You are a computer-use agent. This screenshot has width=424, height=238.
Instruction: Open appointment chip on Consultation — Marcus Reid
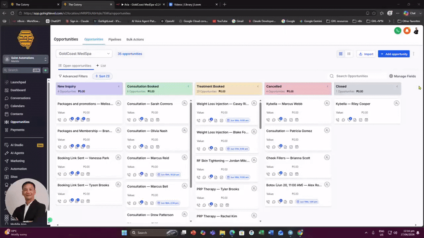169,175
